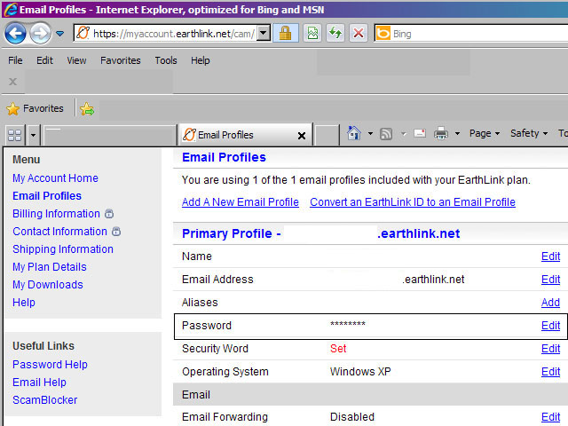Open the Edit menu
Screen dimensions: 568x426
tap(44, 60)
